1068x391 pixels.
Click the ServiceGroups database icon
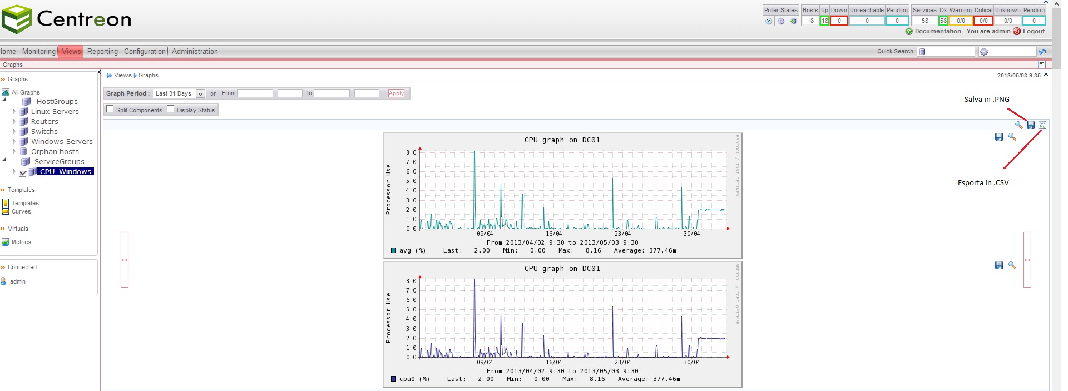tap(26, 161)
